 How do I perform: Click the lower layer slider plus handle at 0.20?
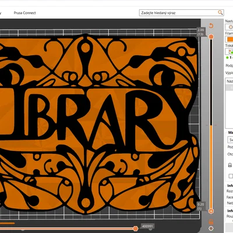pyautogui.click(x=211, y=211)
